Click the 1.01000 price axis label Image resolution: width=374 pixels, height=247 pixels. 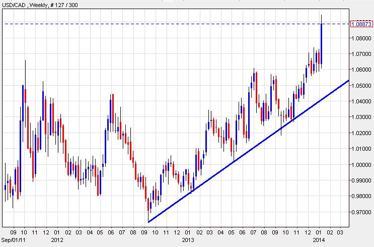tap(361, 149)
